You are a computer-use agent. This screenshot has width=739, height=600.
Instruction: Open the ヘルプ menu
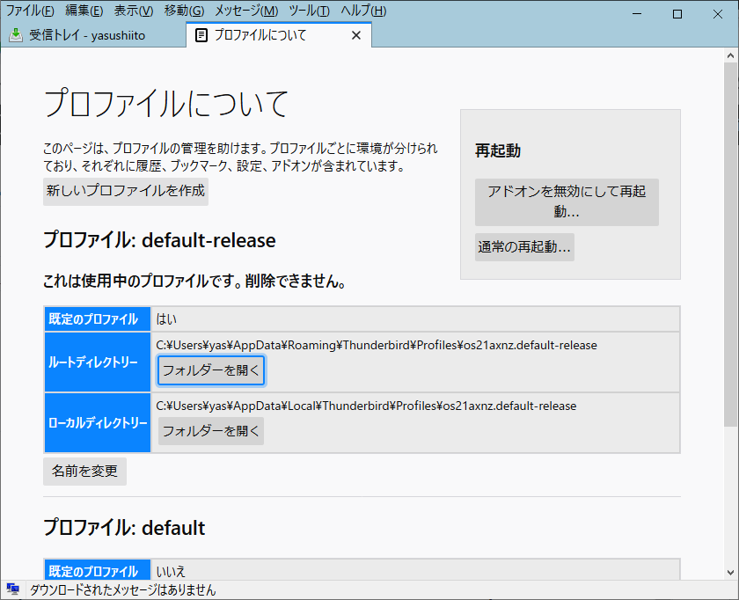(x=364, y=11)
